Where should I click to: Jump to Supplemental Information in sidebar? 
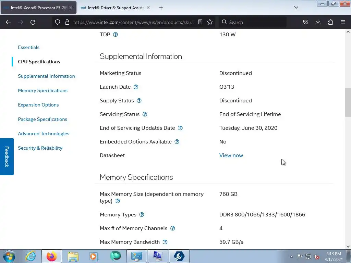(x=46, y=76)
